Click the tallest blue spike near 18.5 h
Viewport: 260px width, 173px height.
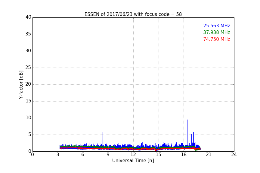pos(187,132)
